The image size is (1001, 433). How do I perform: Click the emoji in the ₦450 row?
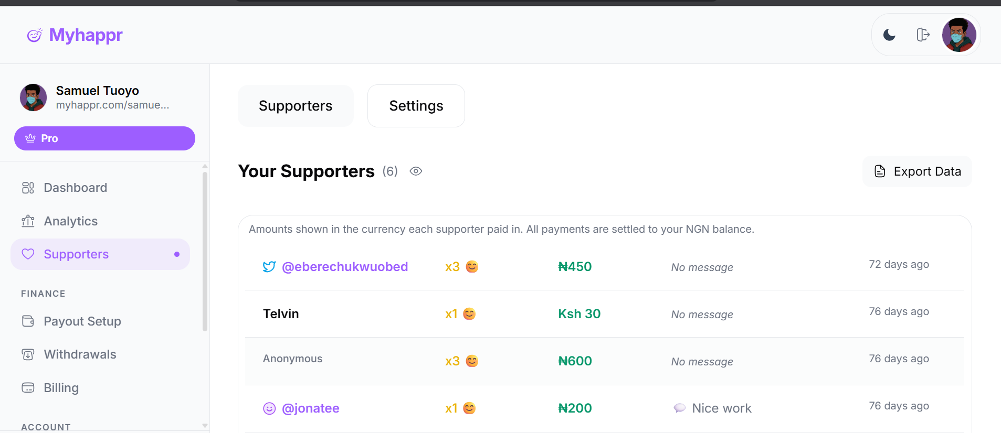coord(472,267)
